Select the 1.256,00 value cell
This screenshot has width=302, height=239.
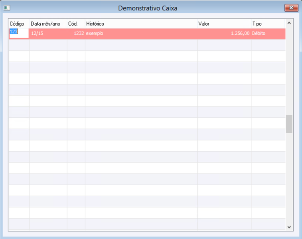[x=224, y=34]
